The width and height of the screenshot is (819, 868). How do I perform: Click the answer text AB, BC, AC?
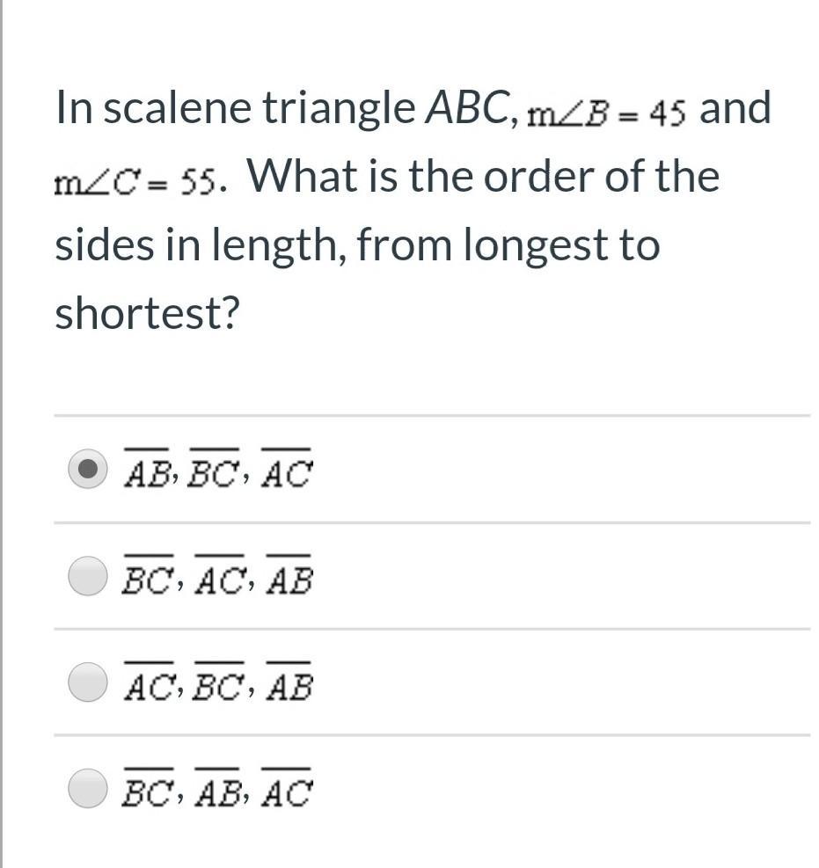pos(217,472)
